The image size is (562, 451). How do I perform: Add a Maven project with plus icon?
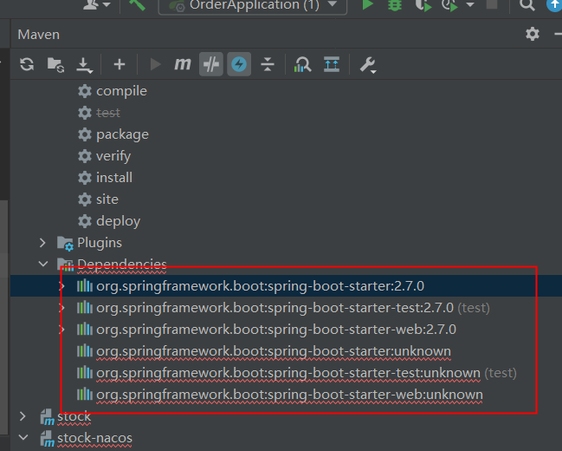(120, 65)
